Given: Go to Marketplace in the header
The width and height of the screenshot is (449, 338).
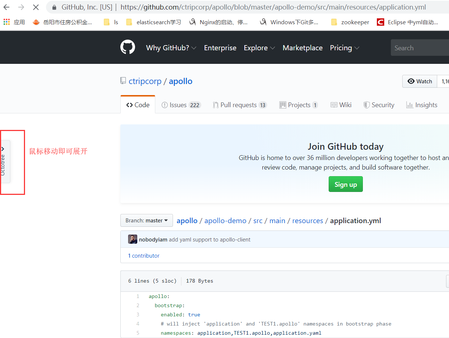Looking at the screenshot, I should point(303,48).
